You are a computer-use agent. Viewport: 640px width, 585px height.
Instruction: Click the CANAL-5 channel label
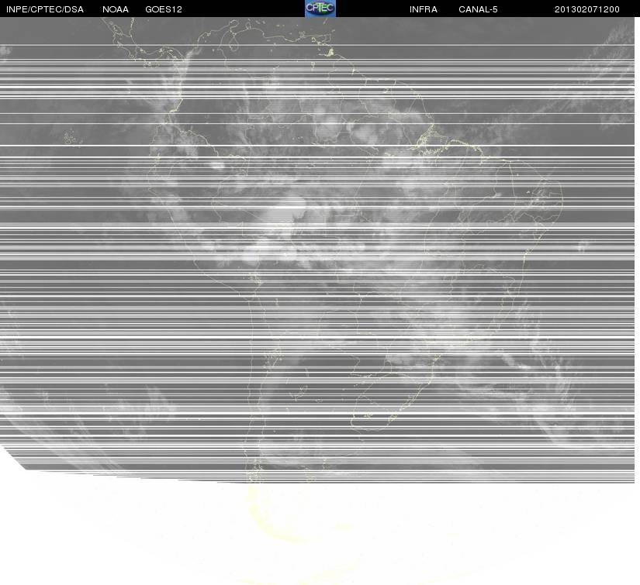click(x=478, y=9)
